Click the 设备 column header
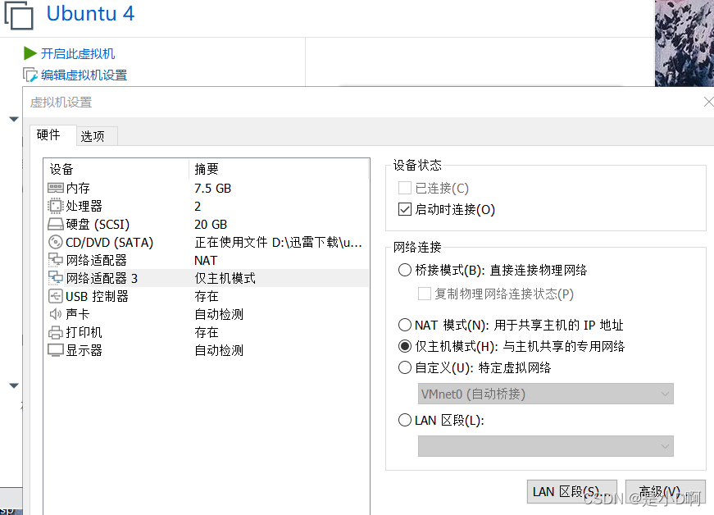The width and height of the screenshot is (714, 515). pos(116,169)
